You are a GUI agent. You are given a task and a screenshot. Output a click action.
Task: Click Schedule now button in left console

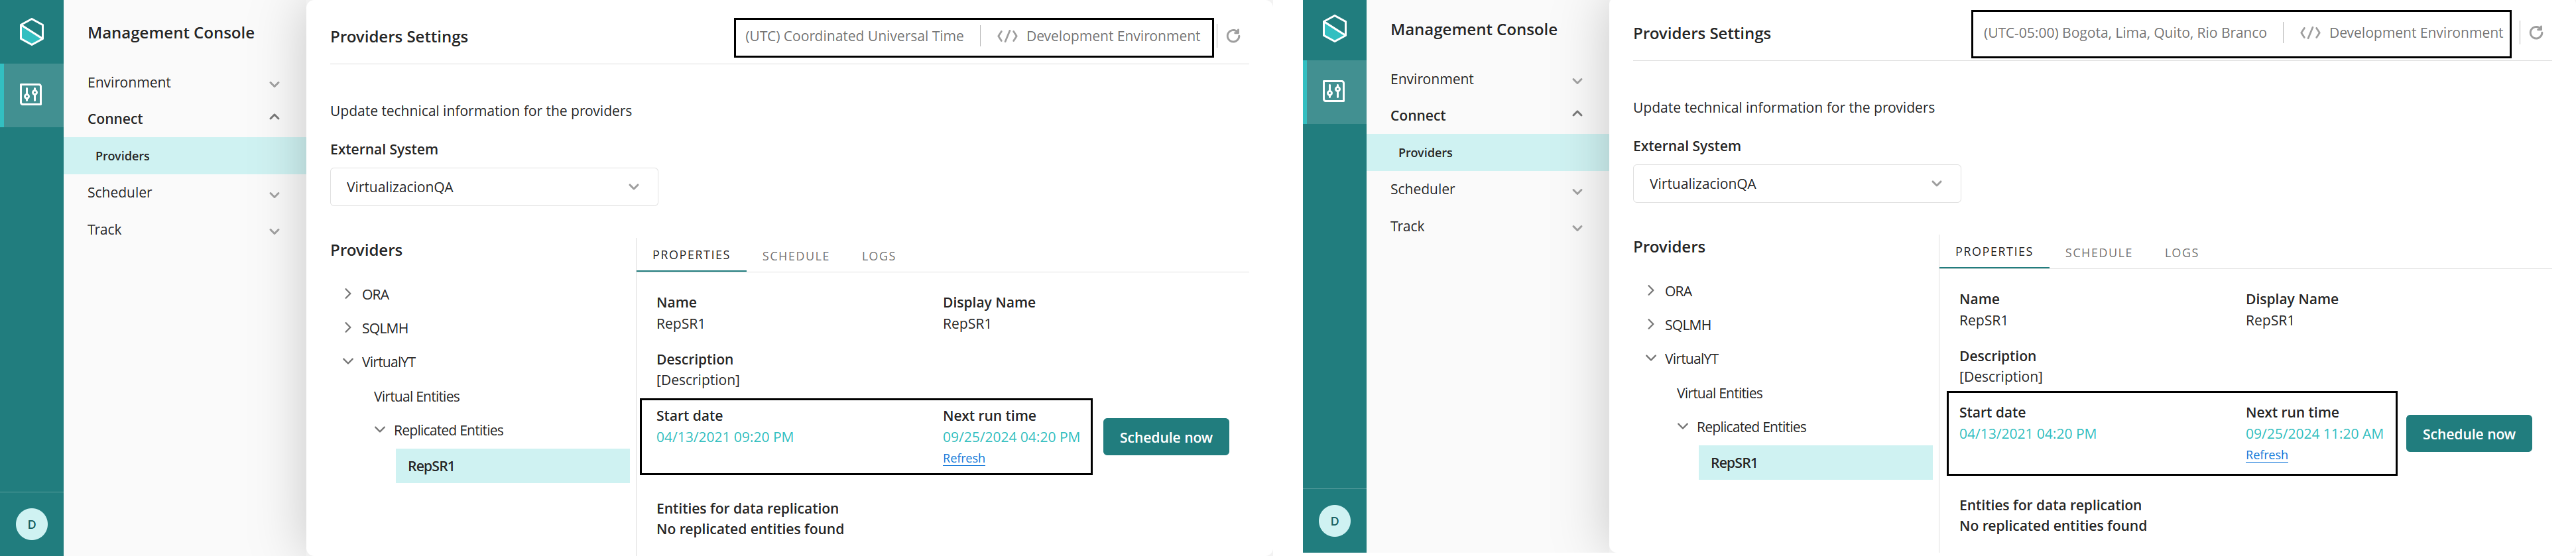click(1166, 437)
